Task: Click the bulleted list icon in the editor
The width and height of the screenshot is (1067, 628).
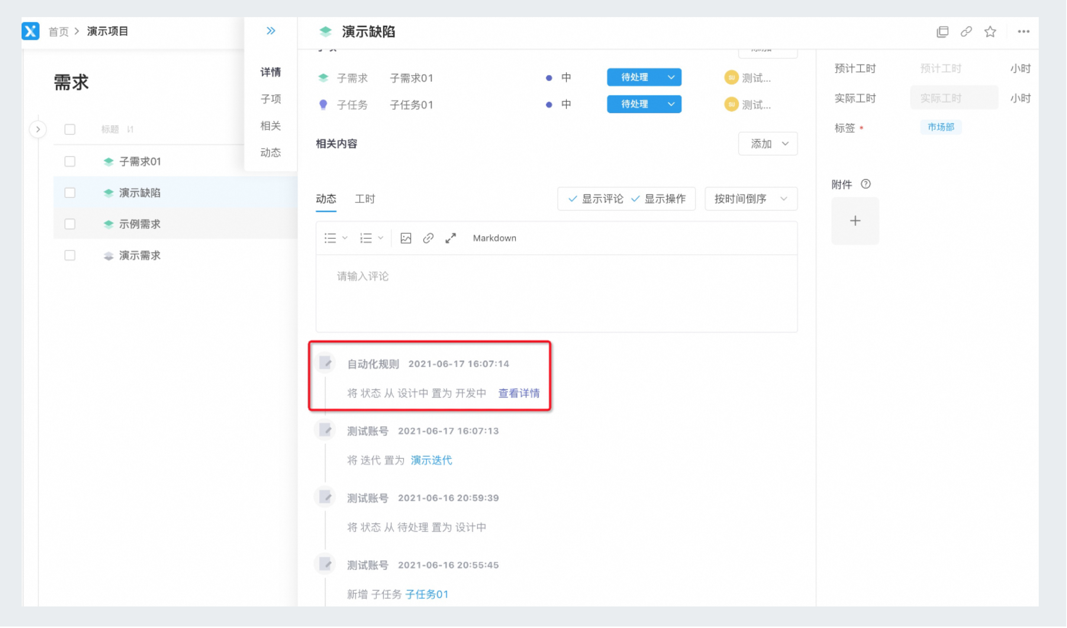Action: click(x=331, y=238)
